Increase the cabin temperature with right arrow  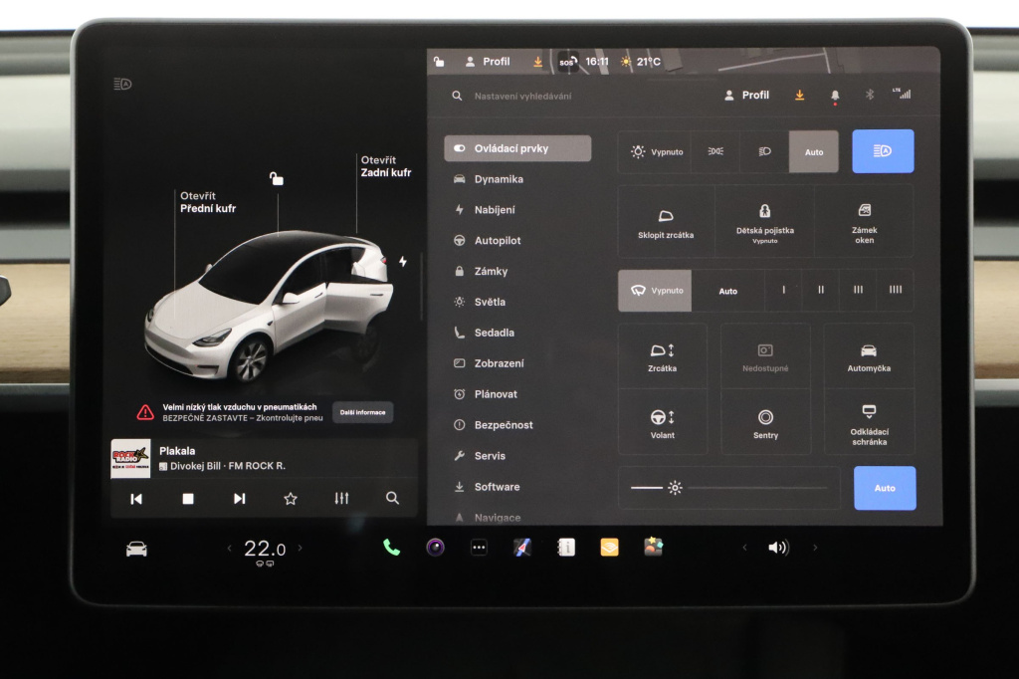300,548
